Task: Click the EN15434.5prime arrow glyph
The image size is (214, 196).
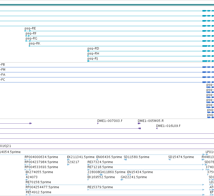Action: 129,175
